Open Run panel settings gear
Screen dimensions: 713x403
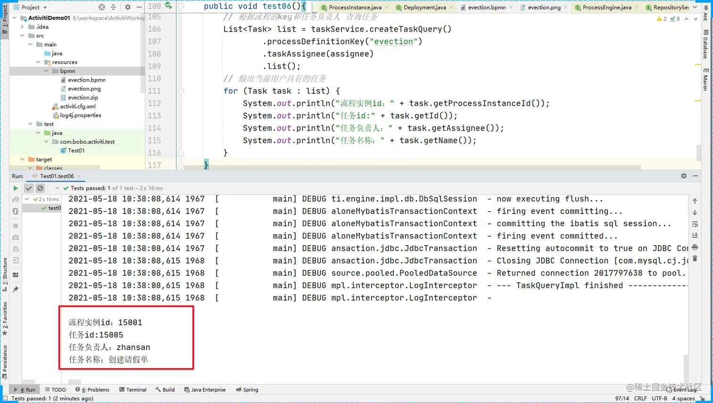pyautogui.click(x=684, y=176)
